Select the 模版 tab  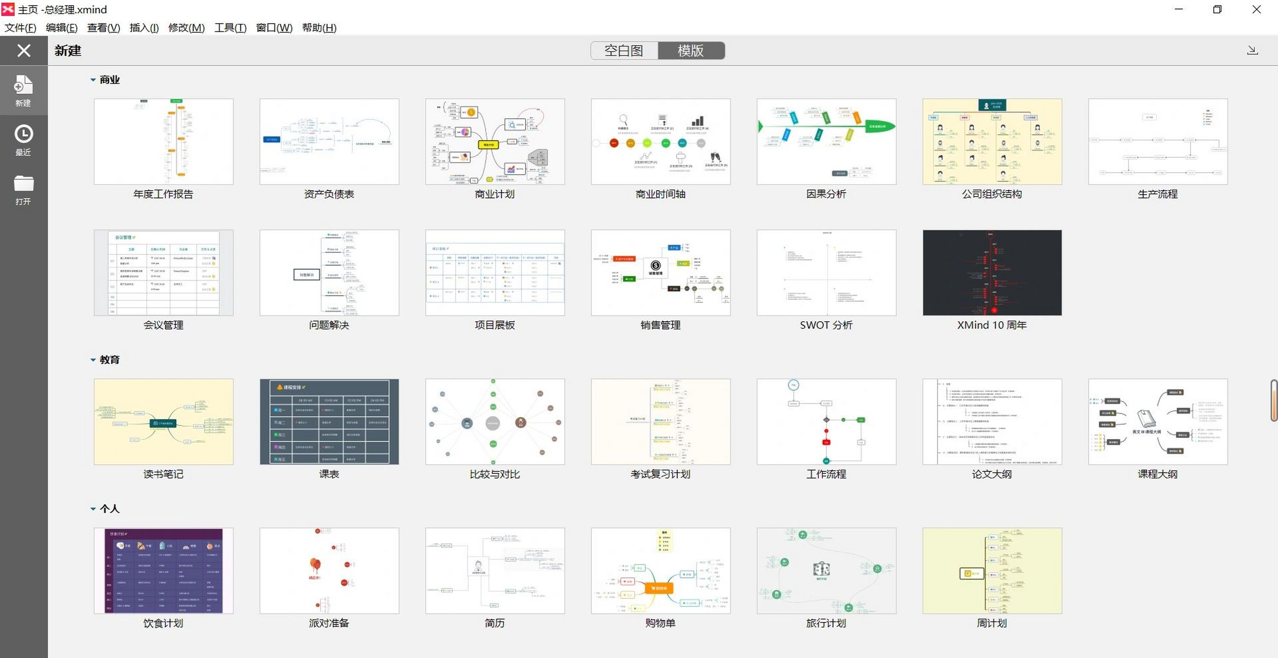click(x=691, y=50)
